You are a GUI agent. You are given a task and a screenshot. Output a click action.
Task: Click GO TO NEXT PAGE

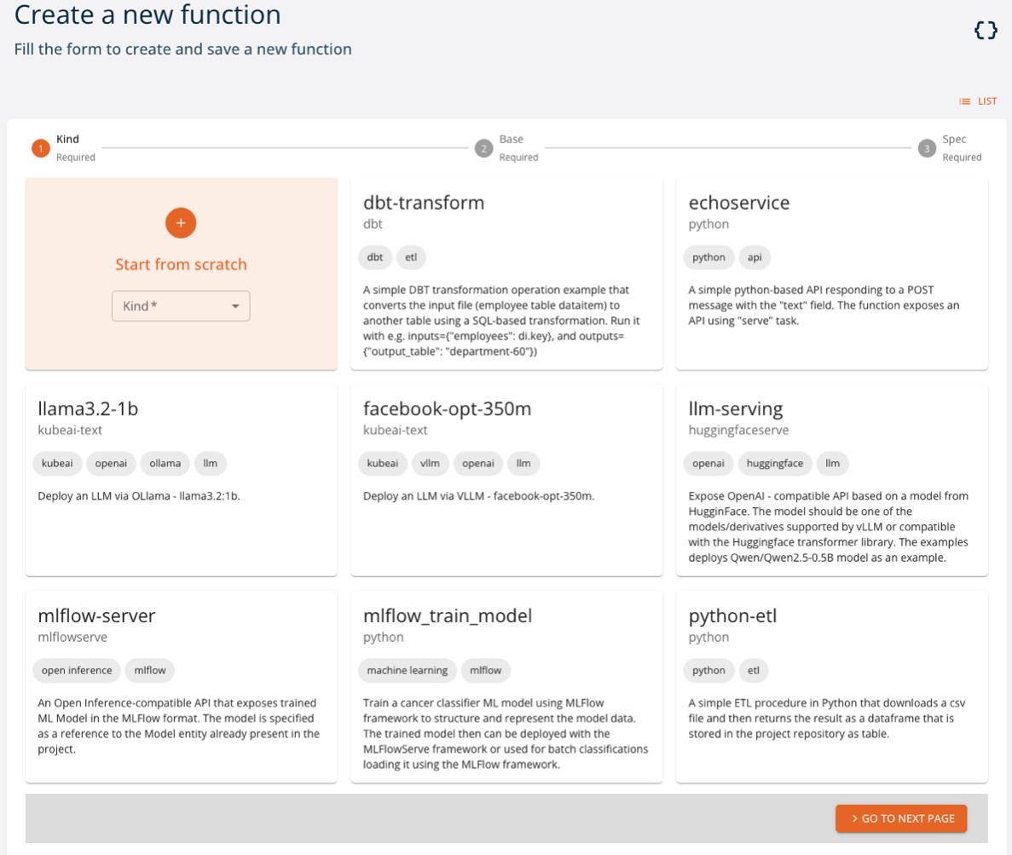coord(901,818)
